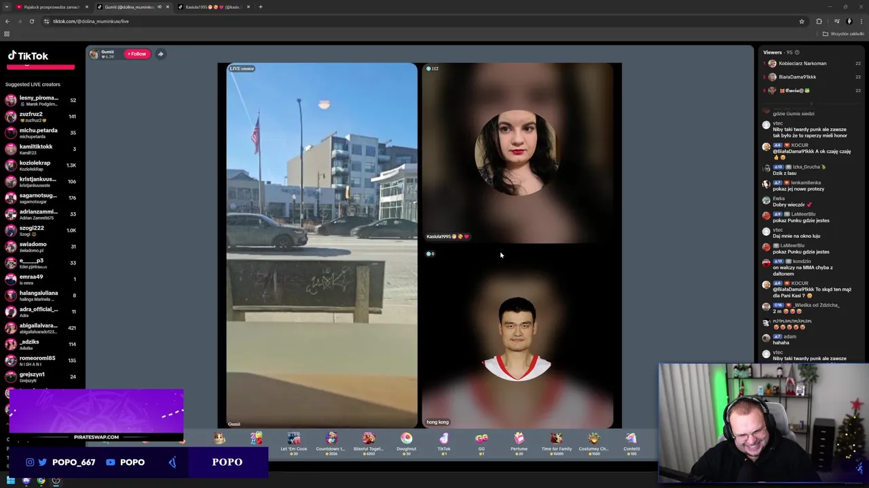Open the tab search dropdown arrow
This screenshot has height=488, width=869.
tap(7, 7)
